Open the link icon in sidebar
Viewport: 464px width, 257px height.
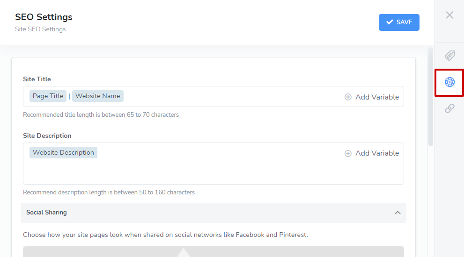(449, 108)
